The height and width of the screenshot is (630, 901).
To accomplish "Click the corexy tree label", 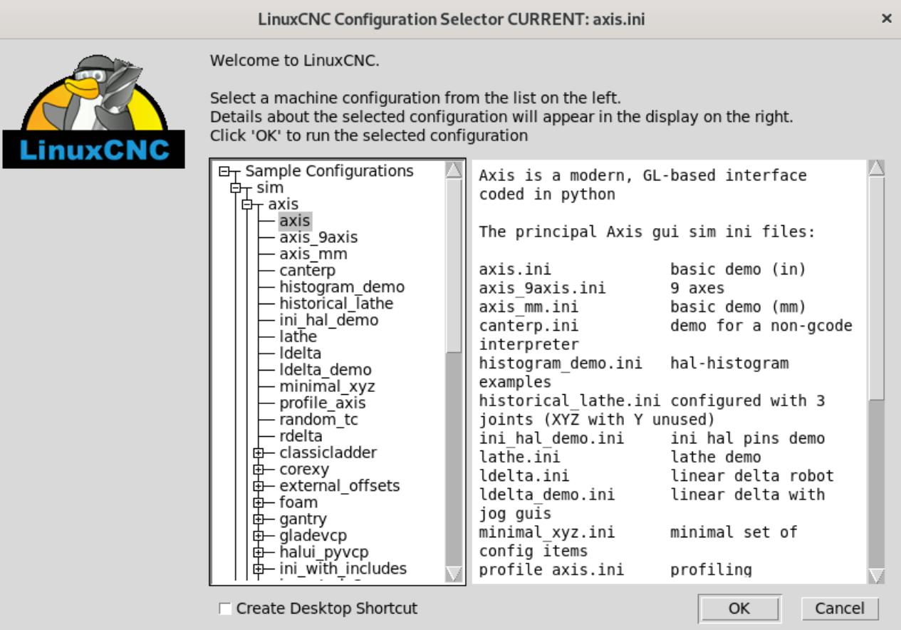I will pyautogui.click(x=304, y=470).
